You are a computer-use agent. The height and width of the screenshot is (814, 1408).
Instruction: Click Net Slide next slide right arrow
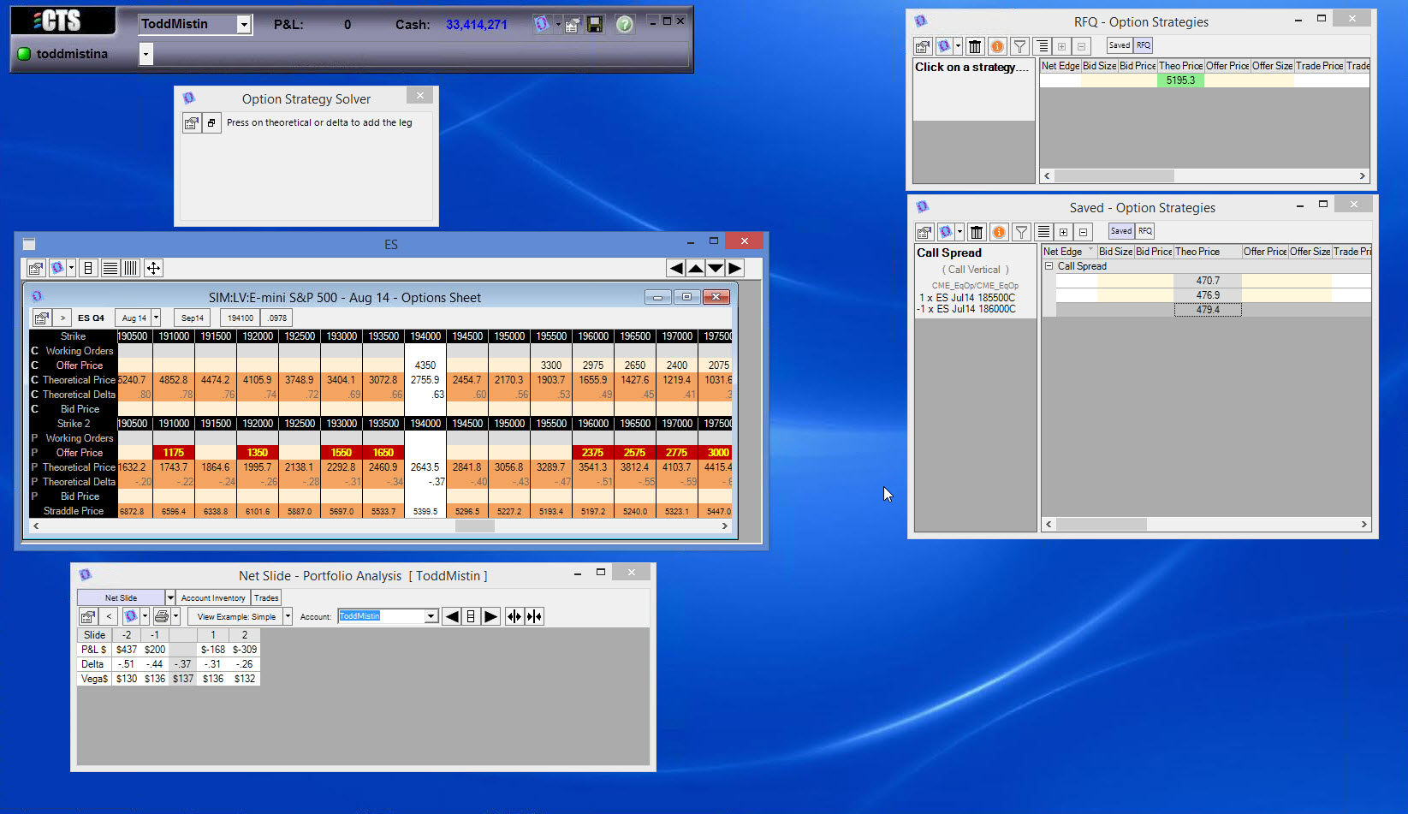click(490, 616)
